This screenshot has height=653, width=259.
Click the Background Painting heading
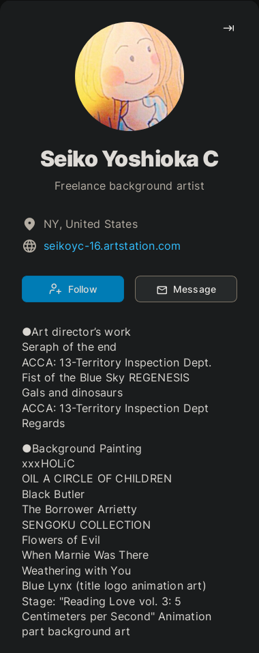click(x=82, y=448)
